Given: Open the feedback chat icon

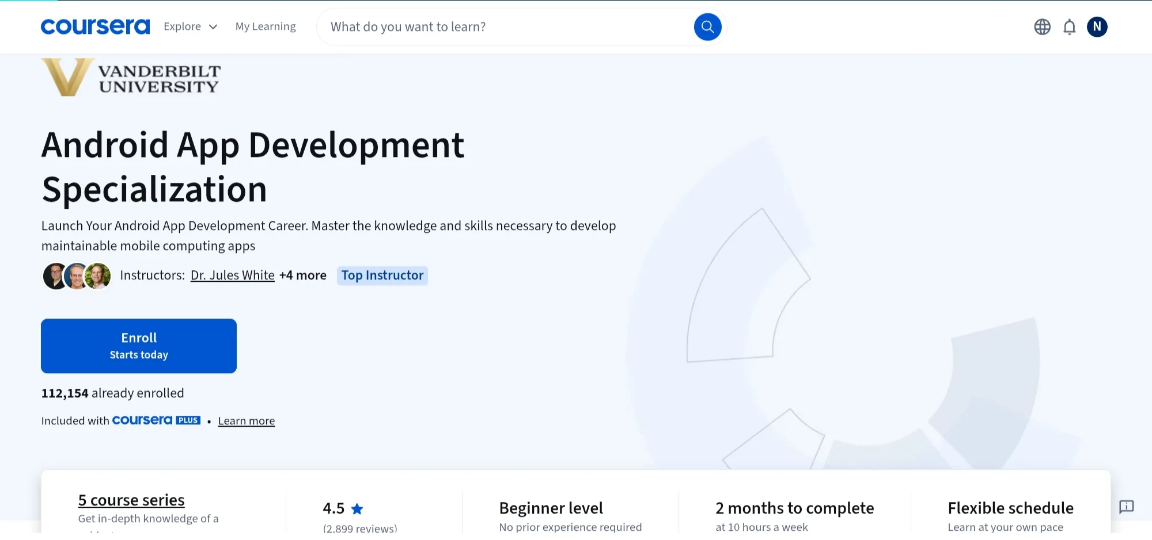Looking at the screenshot, I should click(x=1127, y=507).
